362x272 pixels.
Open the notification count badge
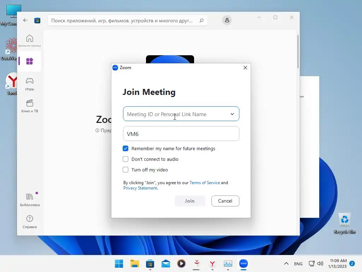[x=352, y=263]
